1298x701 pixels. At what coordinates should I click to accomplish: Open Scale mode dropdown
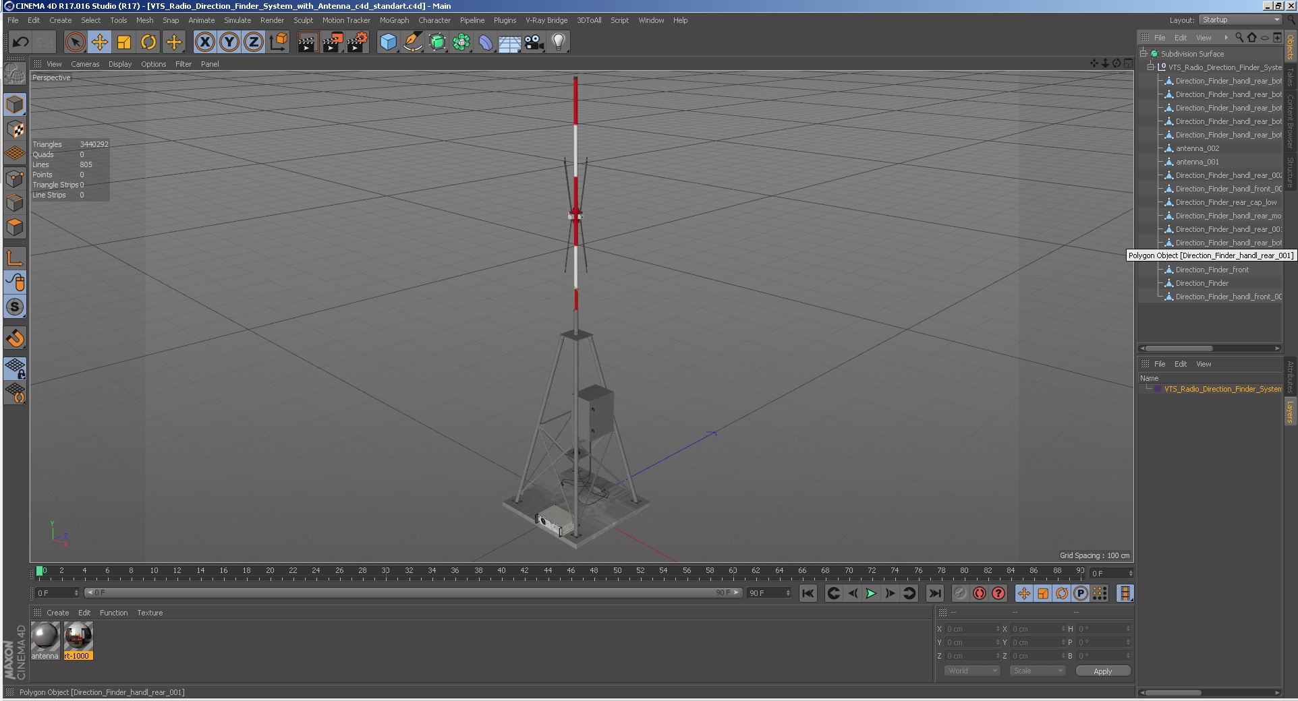(x=1038, y=671)
